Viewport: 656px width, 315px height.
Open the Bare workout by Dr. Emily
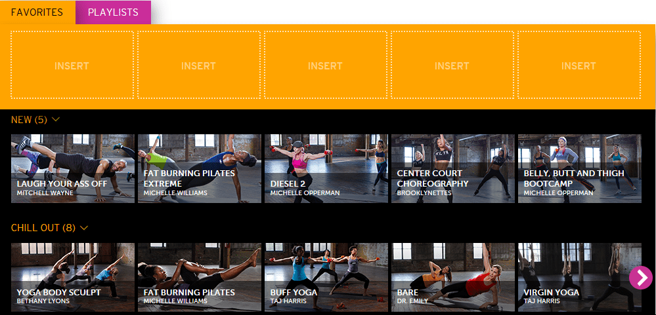[x=453, y=278]
